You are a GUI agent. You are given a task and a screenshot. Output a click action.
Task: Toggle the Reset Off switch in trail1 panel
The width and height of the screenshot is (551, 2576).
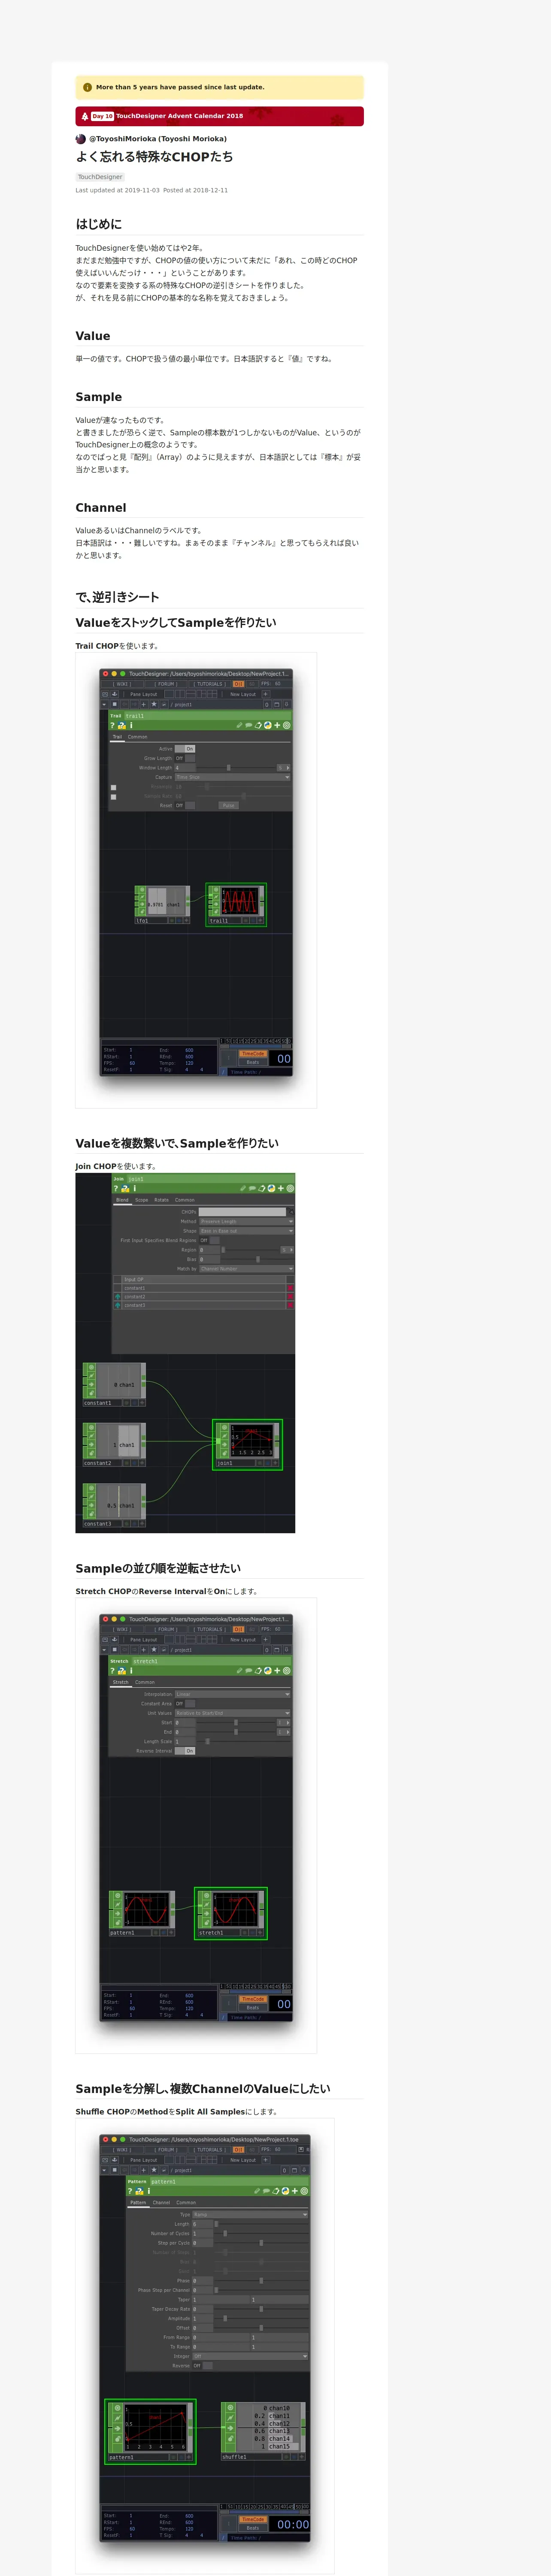(x=185, y=805)
